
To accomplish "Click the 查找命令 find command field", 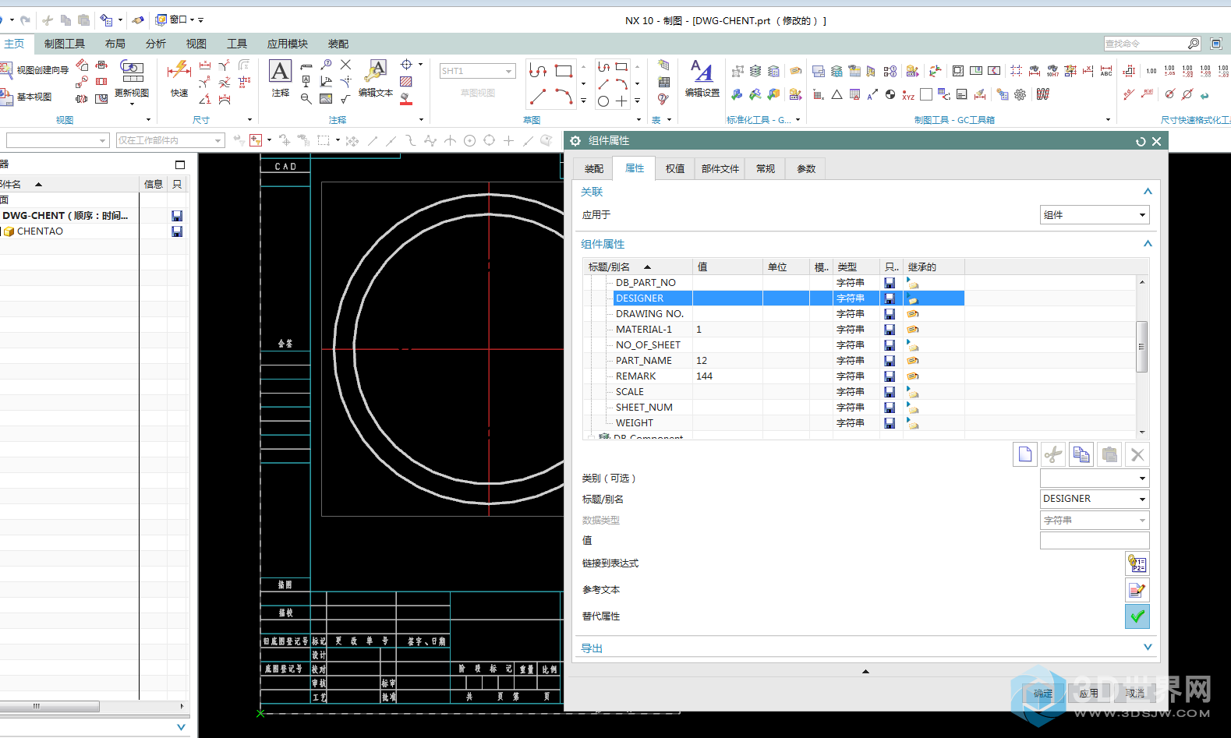I will pyautogui.click(x=1144, y=44).
